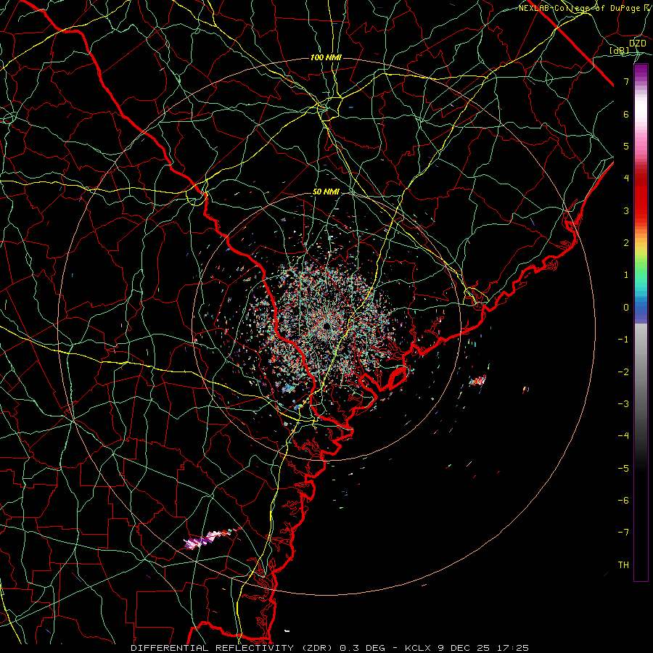653x653 pixels.
Task: Click the radar site at the center of the echoes
Action: coord(327,326)
